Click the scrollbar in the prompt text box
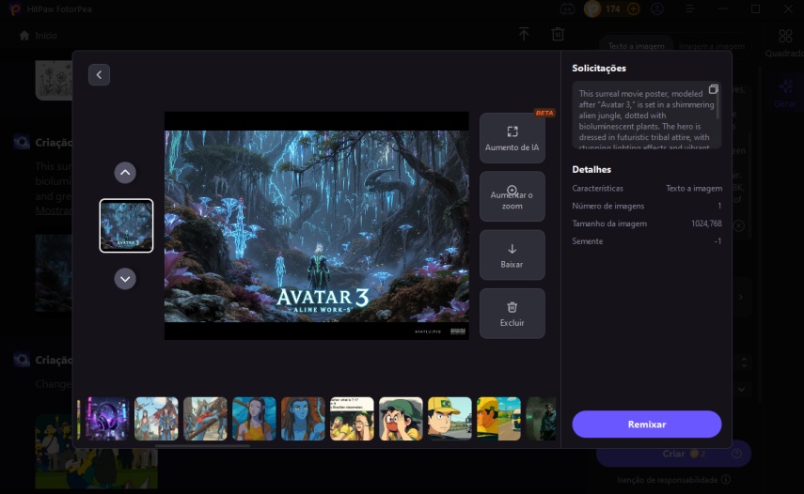Viewport: 804px width, 494px height. pyautogui.click(x=719, y=103)
